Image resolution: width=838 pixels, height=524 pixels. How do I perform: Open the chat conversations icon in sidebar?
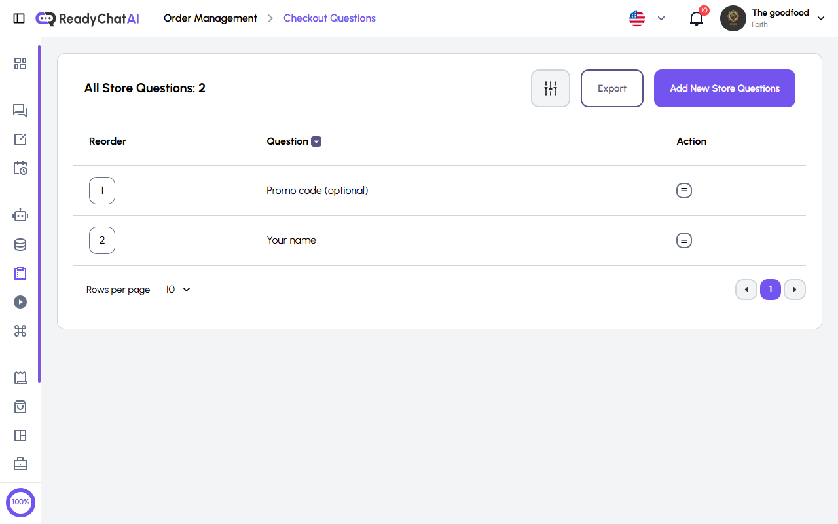tap(20, 111)
